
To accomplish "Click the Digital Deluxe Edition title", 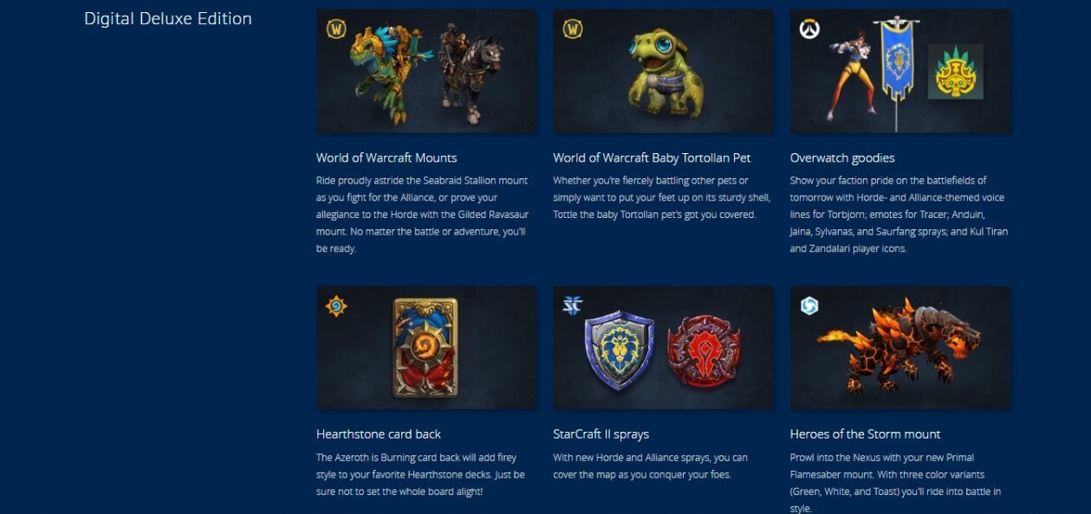I will [168, 18].
